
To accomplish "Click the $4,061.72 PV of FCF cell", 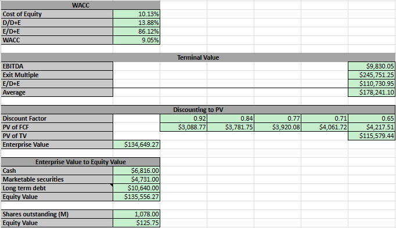I will click(325, 127).
